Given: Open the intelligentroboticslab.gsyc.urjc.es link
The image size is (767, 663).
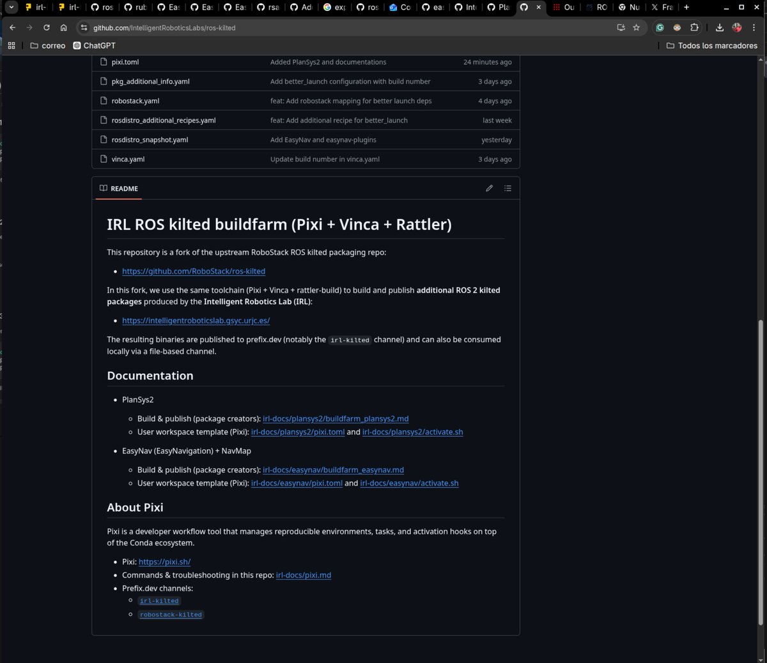Looking at the screenshot, I should coord(196,321).
